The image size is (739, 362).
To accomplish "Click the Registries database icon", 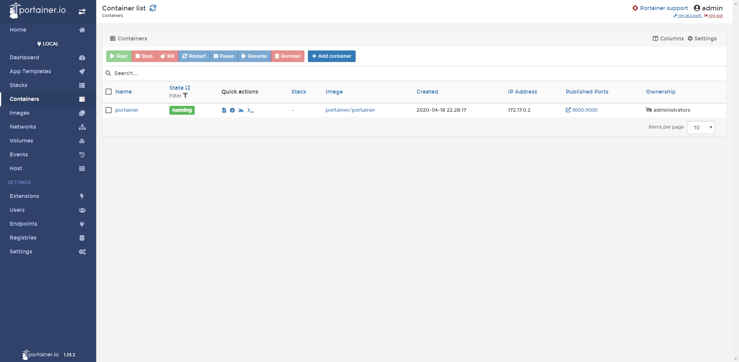I will (x=82, y=238).
